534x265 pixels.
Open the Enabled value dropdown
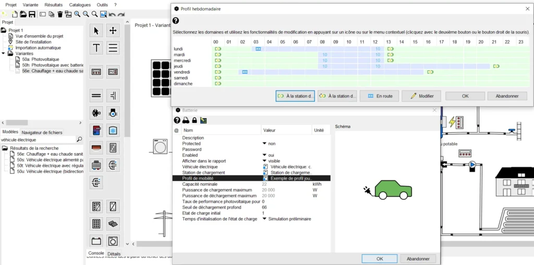click(264, 155)
